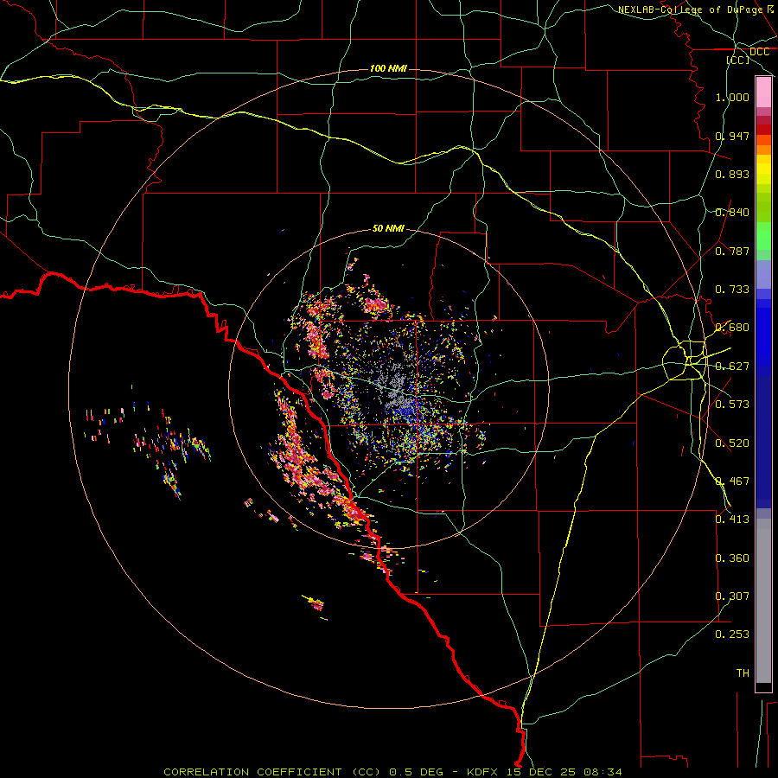Viewport: 778px width, 778px height.
Task: Click the 0.573 legend value
Action: click(732, 405)
